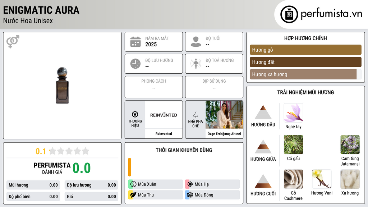Click the Nước Hoa Unisex subtitle
This screenshot has height=207, width=368.
[x=28, y=20]
